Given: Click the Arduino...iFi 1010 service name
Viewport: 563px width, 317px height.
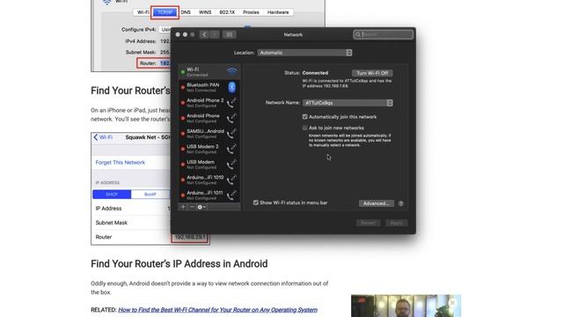Looking at the screenshot, I should pos(205,178).
